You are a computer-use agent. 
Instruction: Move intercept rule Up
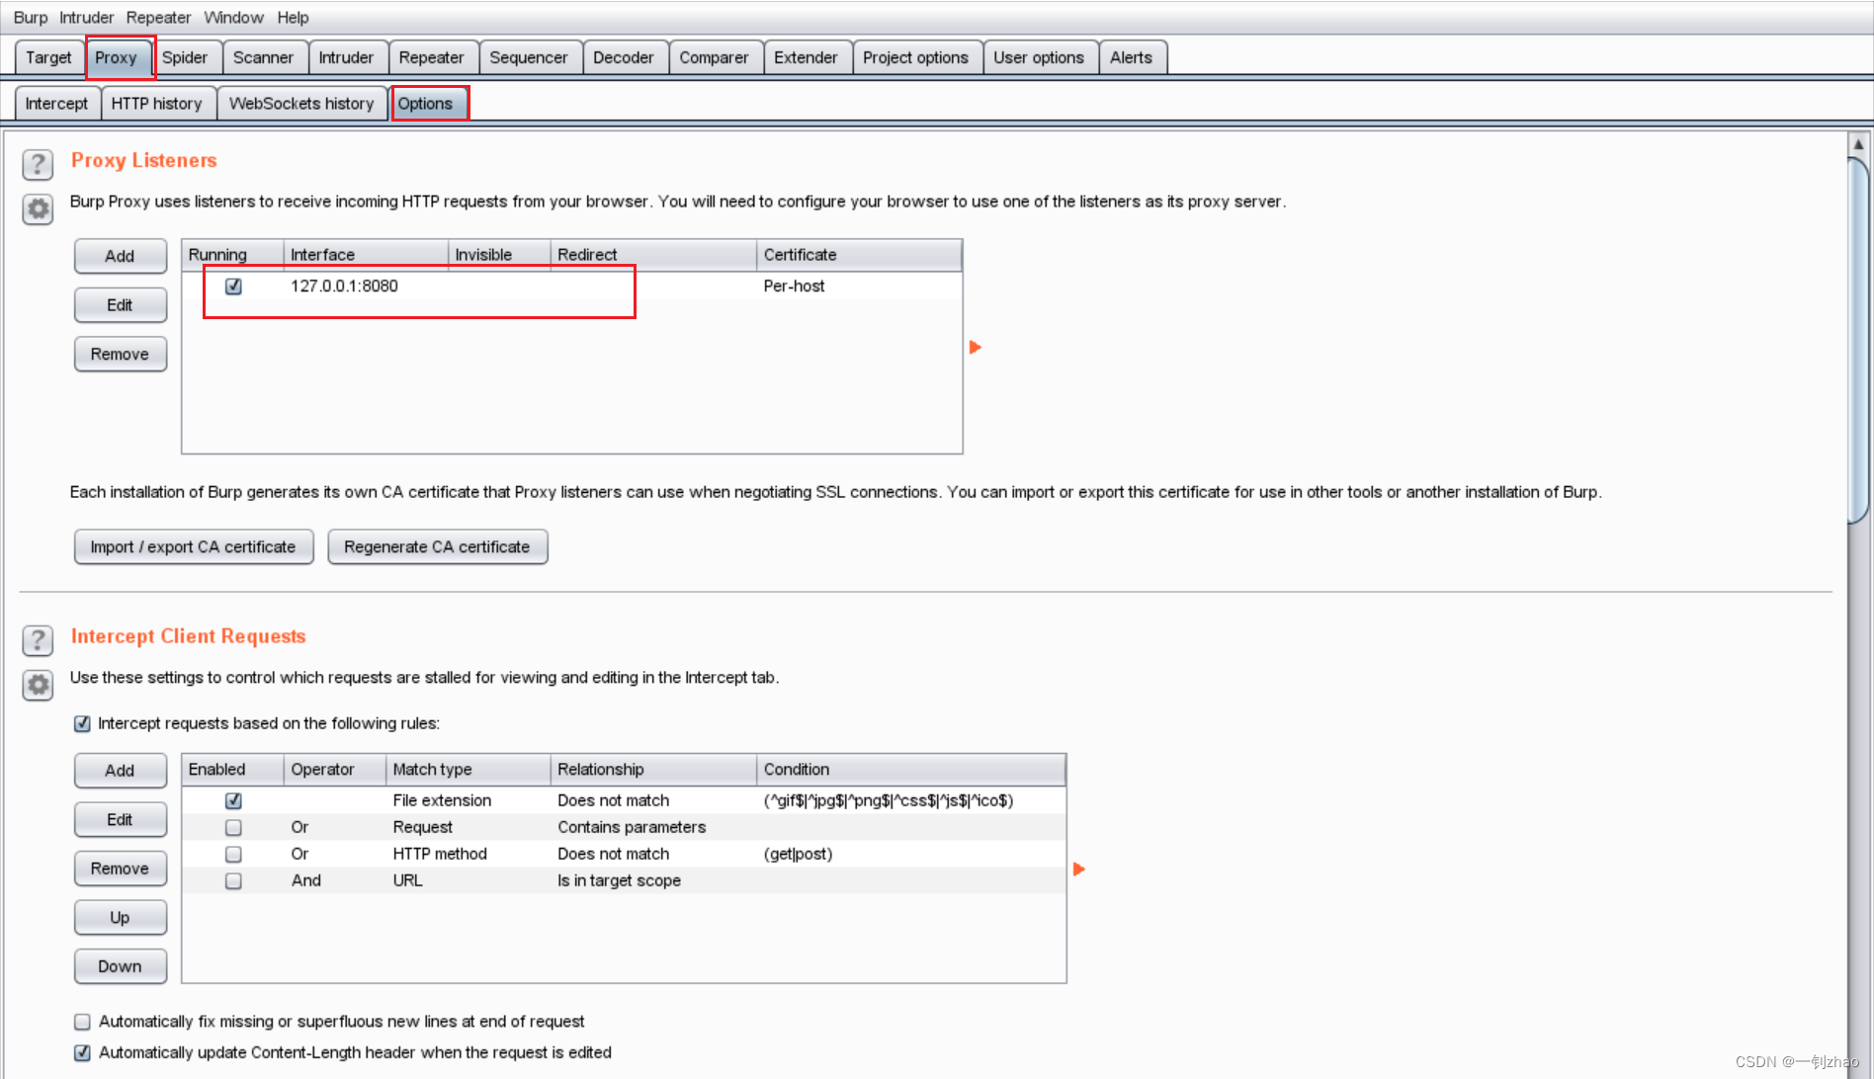(x=120, y=917)
